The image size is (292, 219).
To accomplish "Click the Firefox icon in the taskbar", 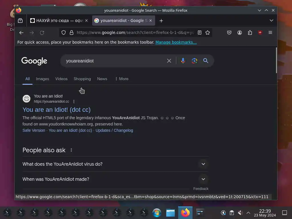I will point(185,213).
